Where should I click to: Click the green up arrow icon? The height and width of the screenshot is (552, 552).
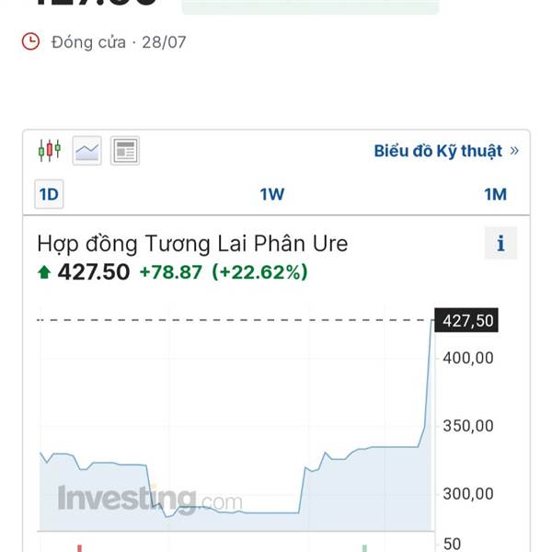(x=44, y=272)
